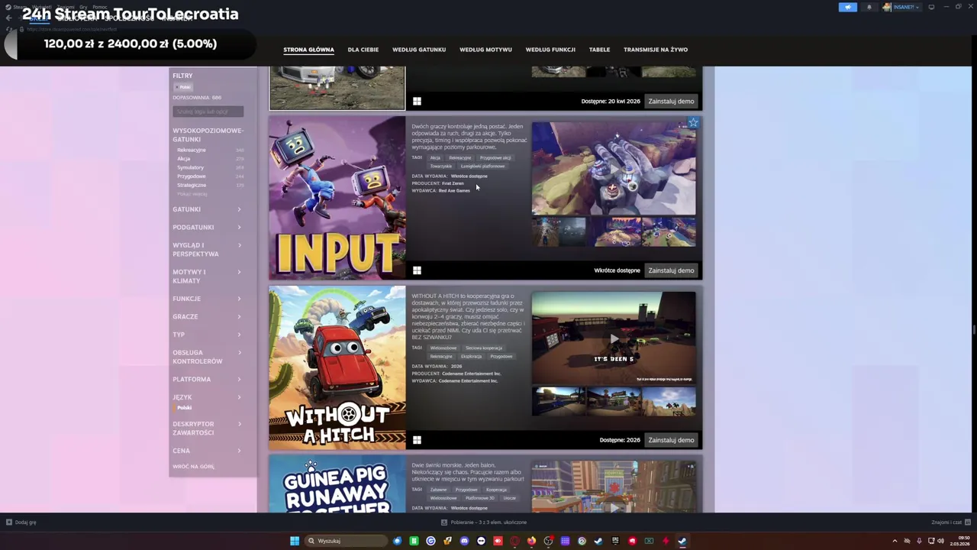Expand the Funkcje filter section
This screenshot has width=977, height=550.
207,299
